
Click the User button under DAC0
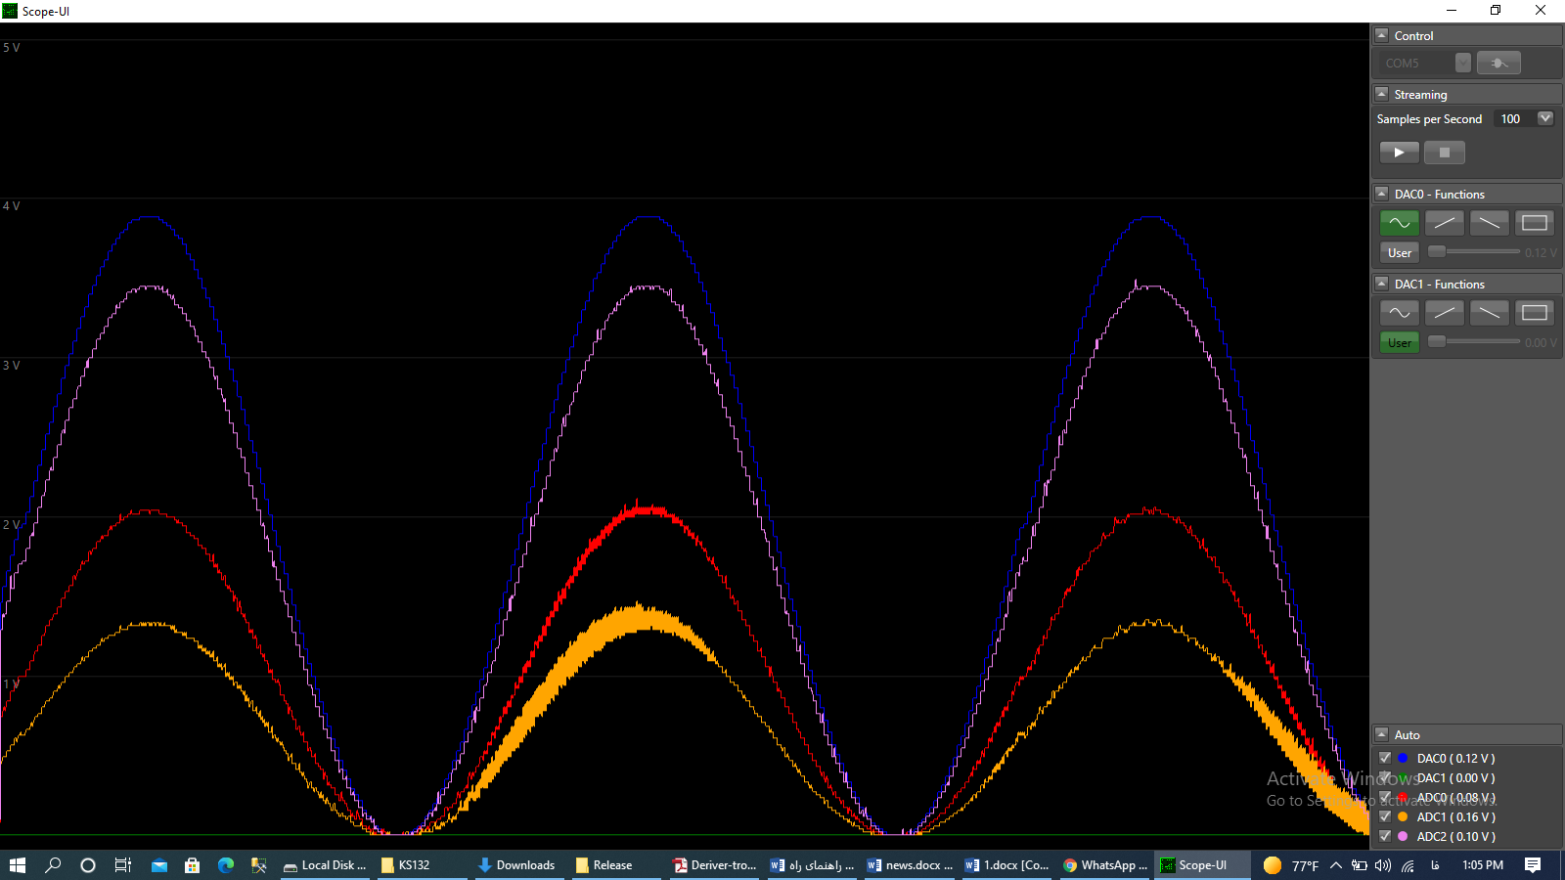tap(1399, 252)
